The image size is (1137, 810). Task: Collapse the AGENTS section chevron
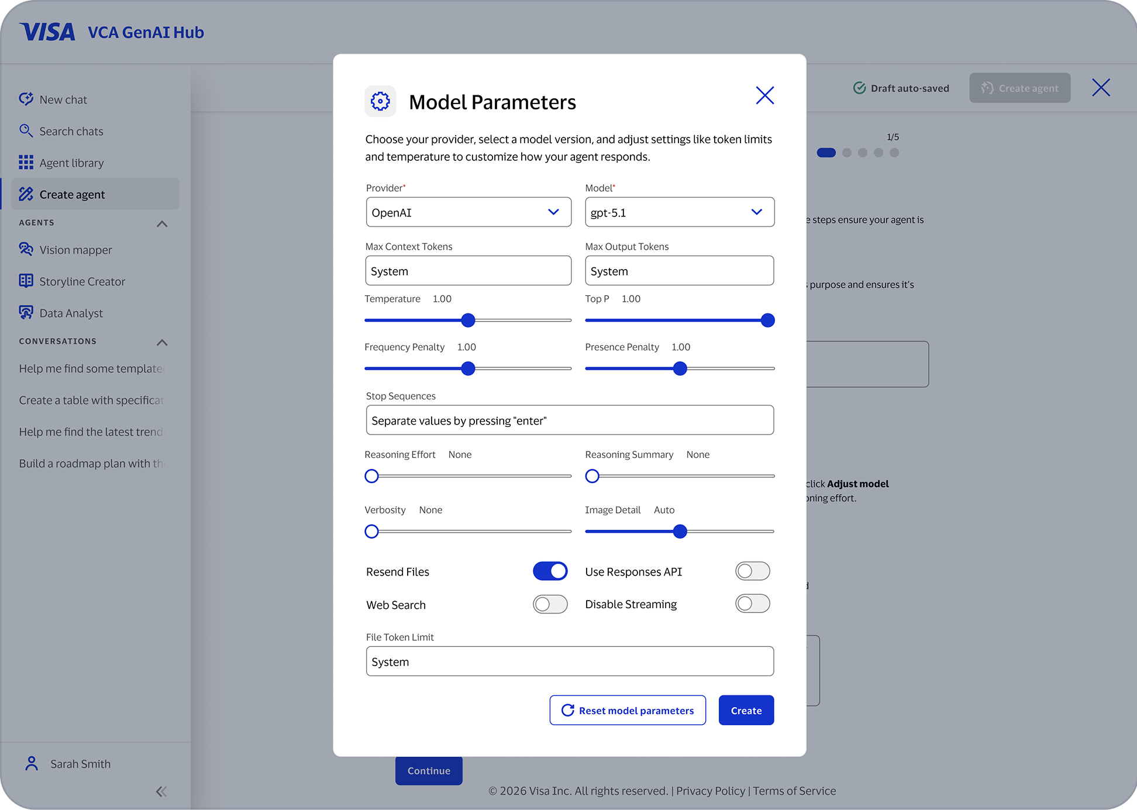pos(162,224)
